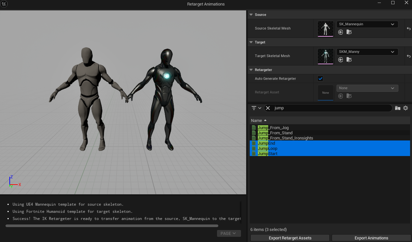Click the output log horizontal scrollbar
Image resolution: width=412 pixels, height=242 pixels.
click(x=112, y=226)
